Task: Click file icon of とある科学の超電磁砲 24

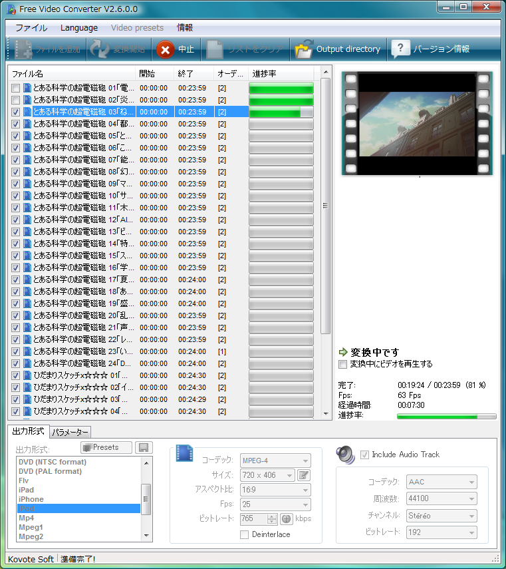Action: pyautogui.click(x=27, y=363)
